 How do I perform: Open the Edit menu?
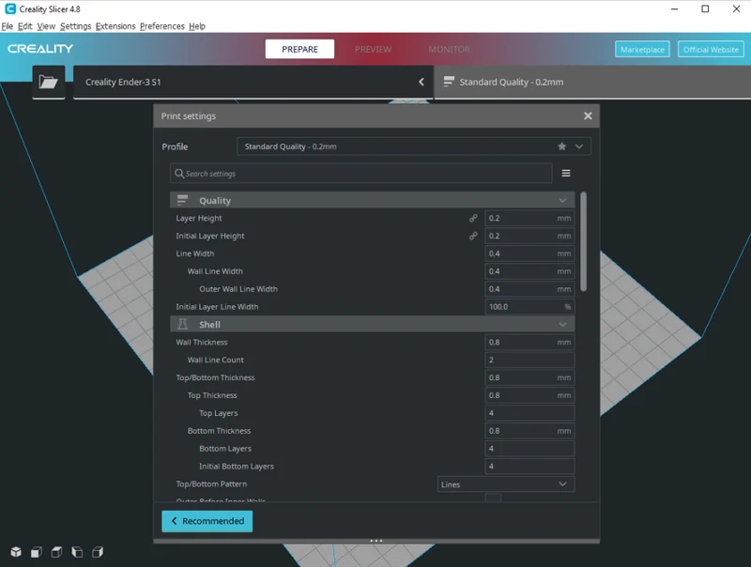point(25,26)
